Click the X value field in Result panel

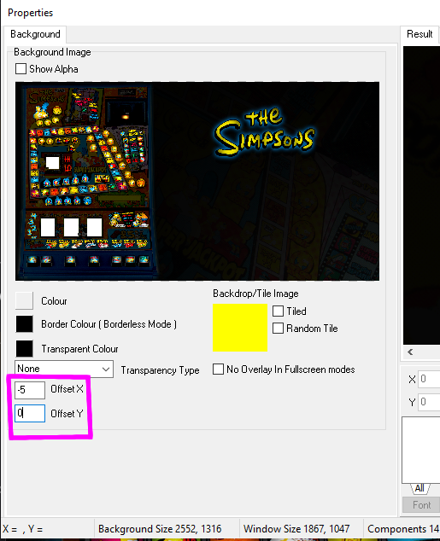(429, 379)
